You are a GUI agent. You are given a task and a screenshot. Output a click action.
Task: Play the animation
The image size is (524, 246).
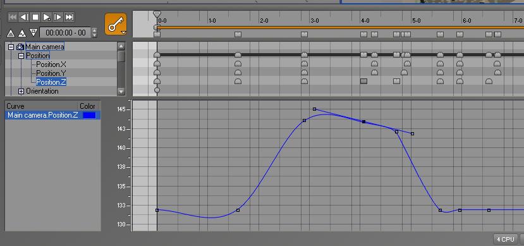tap(47, 17)
